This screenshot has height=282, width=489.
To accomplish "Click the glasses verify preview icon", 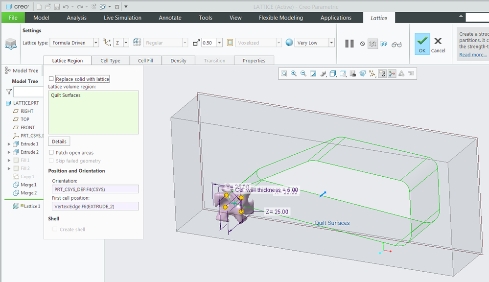I will coord(396,44).
